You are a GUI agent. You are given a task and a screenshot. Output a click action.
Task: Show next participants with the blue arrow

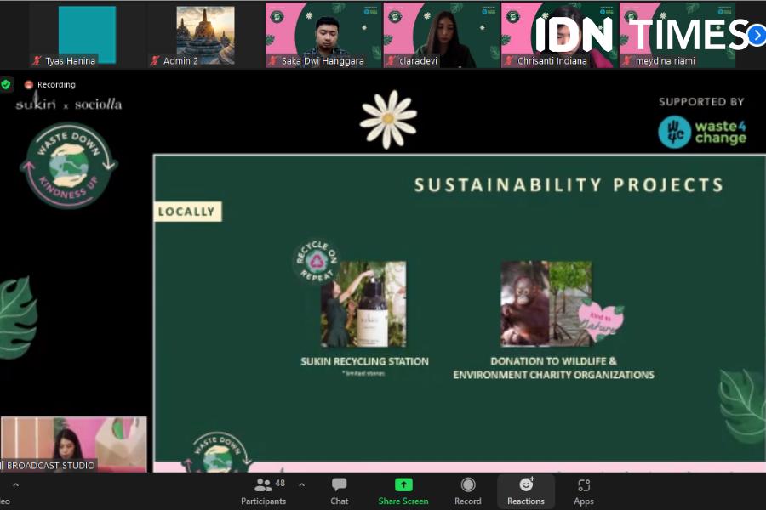(x=757, y=35)
